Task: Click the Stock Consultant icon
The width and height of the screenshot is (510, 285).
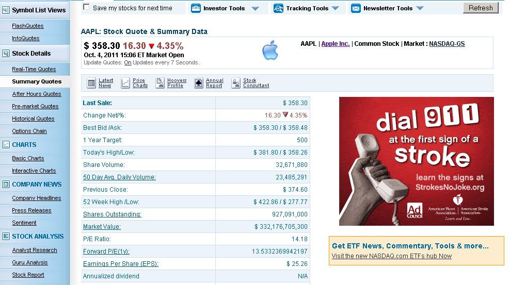Action: (236, 83)
